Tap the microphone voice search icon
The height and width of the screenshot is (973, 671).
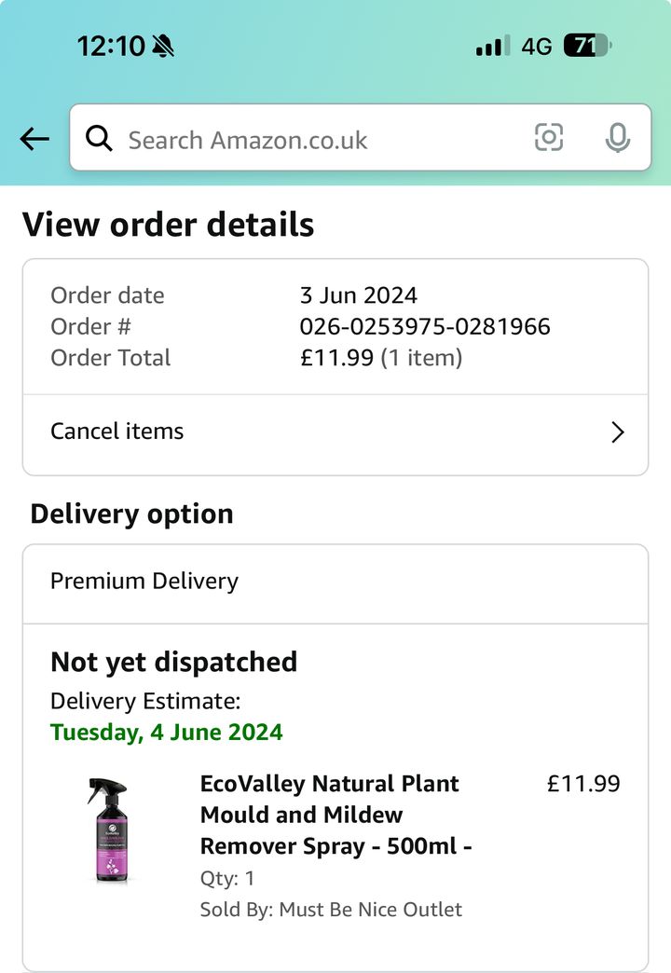click(x=618, y=138)
